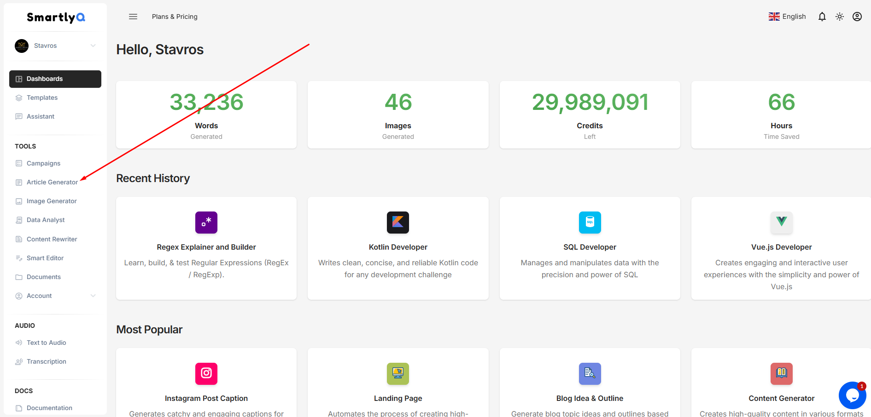Open the Plans & Pricing link

(x=175, y=17)
